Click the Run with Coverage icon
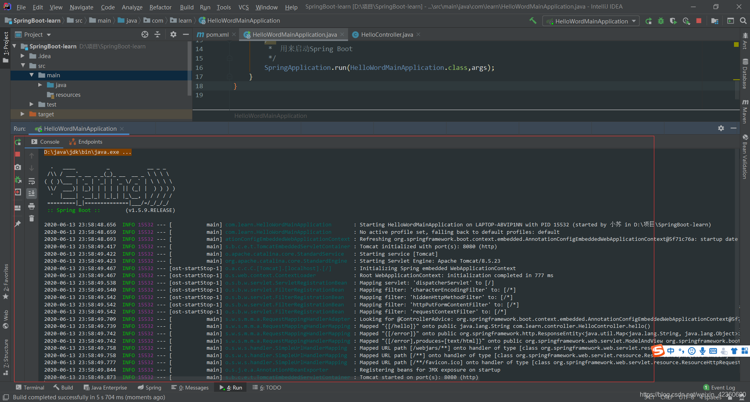Viewport: 750px width, 402px height. pos(673,21)
